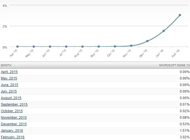Viewport: 190px width, 140px height.
Task: Click the 0% y-axis label
Action: 5,47
